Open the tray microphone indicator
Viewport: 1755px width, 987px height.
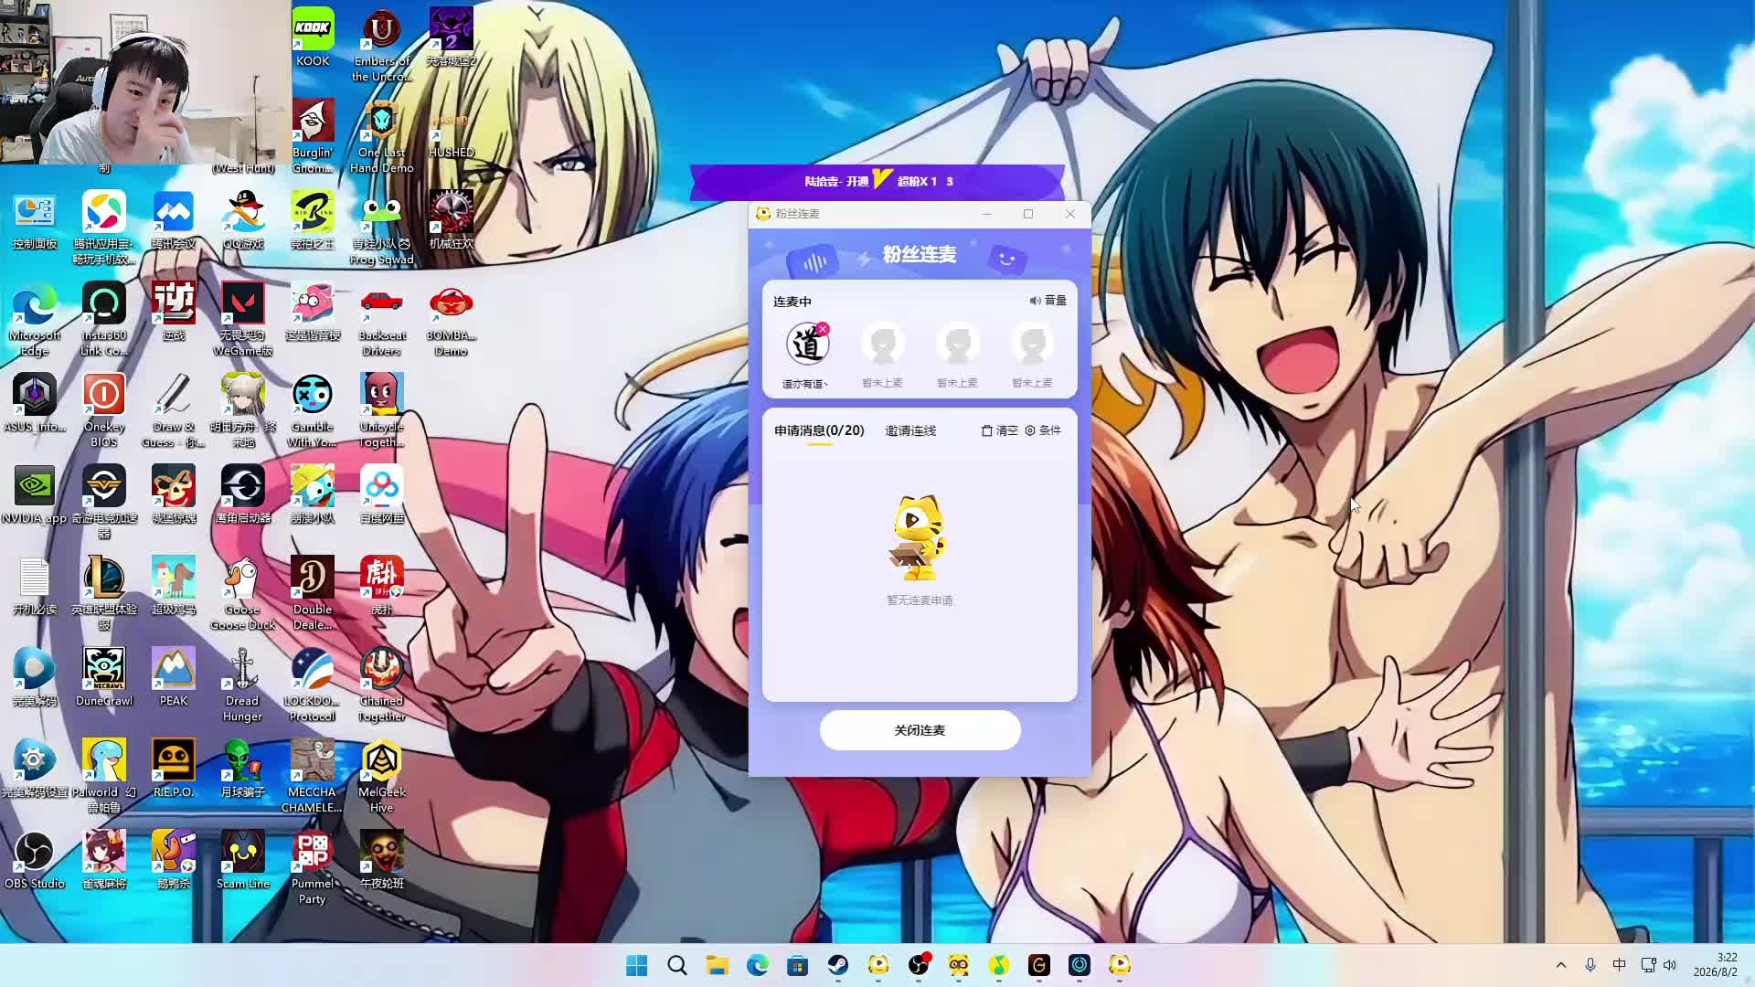1590,965
